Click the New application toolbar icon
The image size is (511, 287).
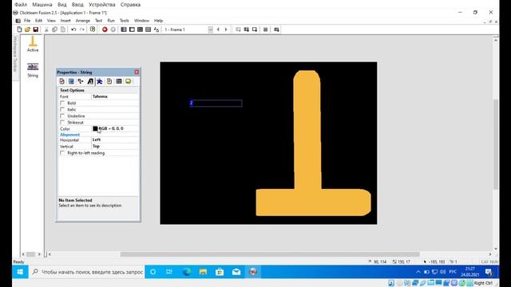(19, 29)
